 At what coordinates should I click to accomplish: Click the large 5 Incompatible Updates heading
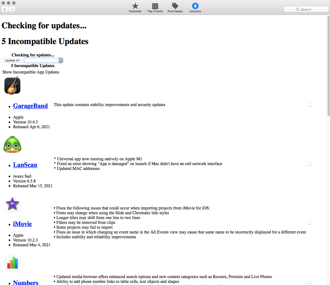click(45, 41)
